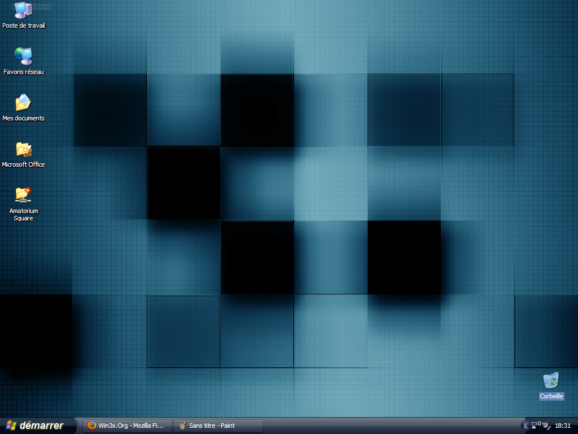Click the speaker sound tray icon
Screen dimensions: 578x434
[x=546, y=426]
